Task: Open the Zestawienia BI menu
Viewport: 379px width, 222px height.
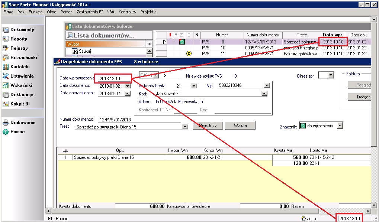Action: coord(90,12)
